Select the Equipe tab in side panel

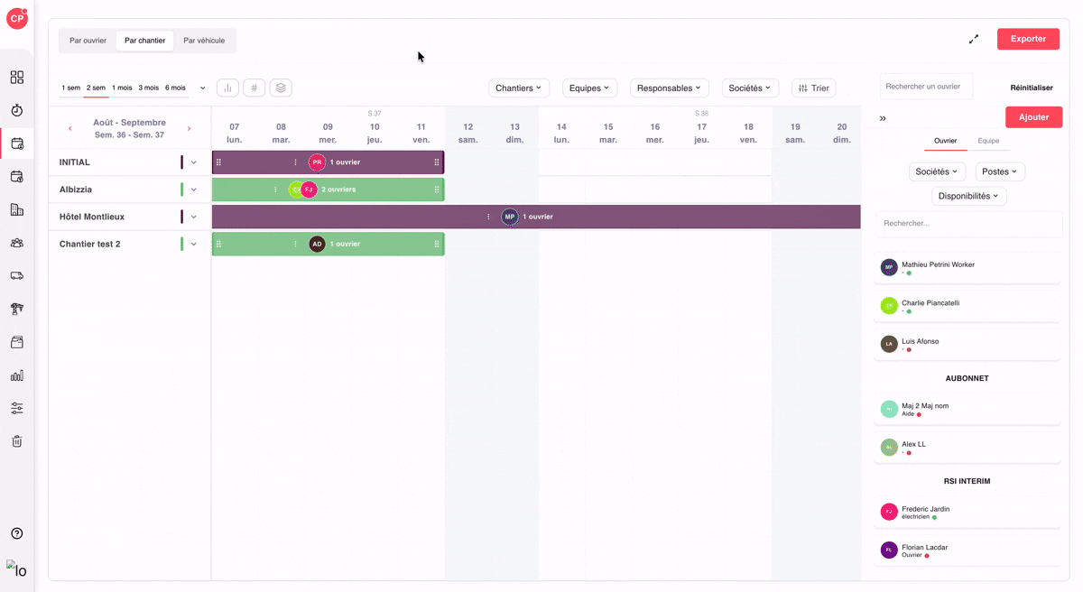[x=988, y=141]
